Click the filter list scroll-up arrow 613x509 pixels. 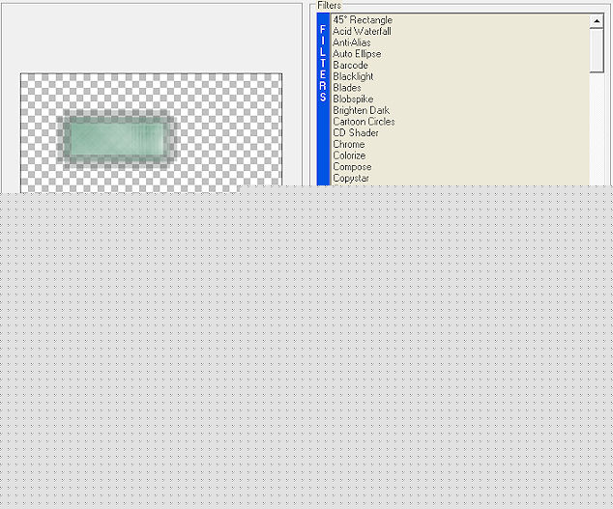[x=597, y=21]
